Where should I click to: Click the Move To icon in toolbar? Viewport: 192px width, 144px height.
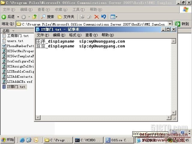(x=82, y=17)
